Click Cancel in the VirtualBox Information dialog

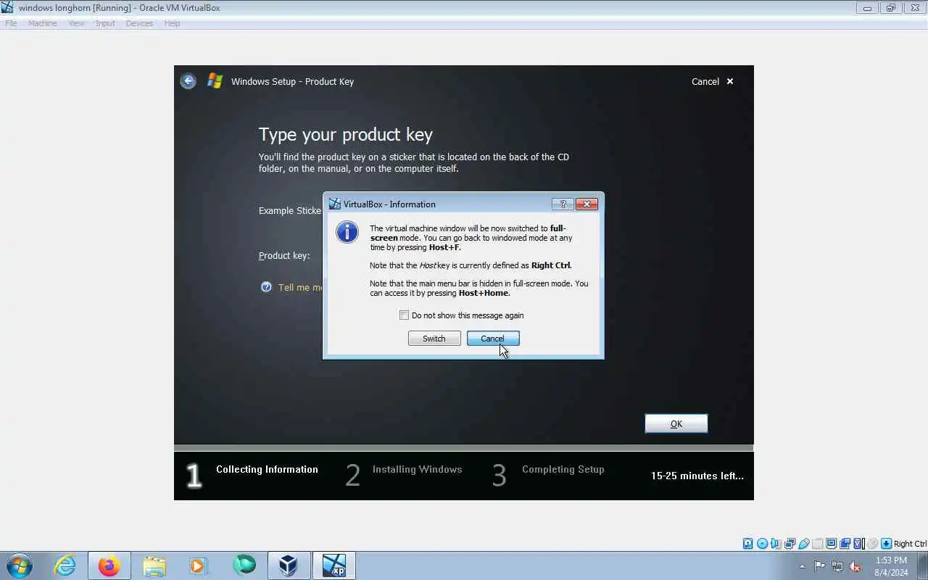[x=493, y=339]
